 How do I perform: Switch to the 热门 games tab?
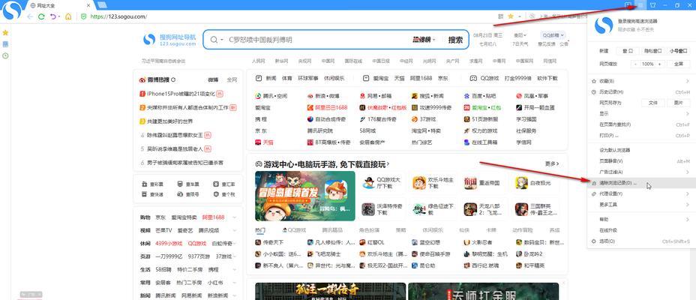[x=260, y=230]
